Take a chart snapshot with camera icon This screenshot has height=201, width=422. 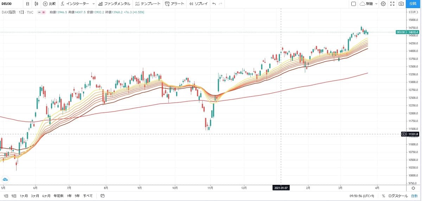[401, 4]
